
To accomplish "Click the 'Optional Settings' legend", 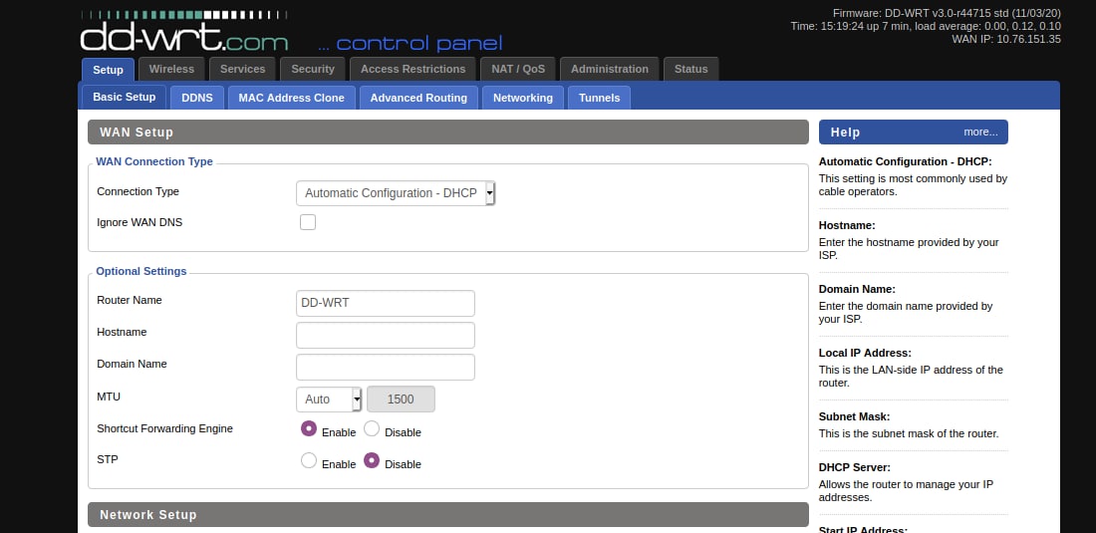I will pyautogui.click(x=141, y=271).
